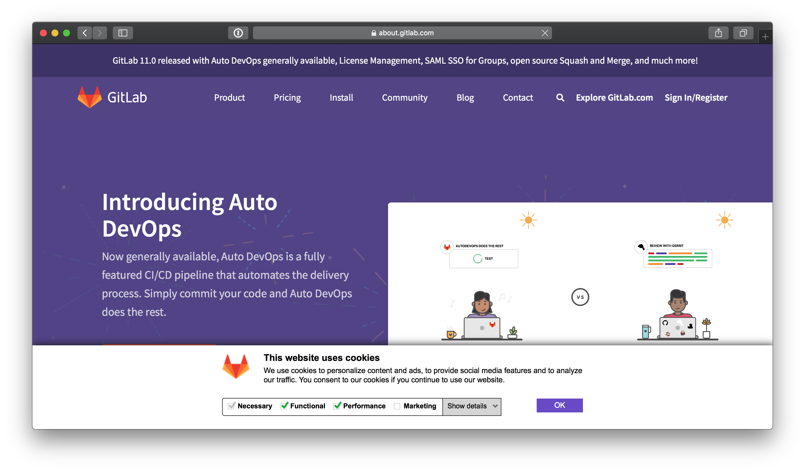805x472 pixels.
Task: Click the Review with Gerrit code card
Action: tap(677, 258)
